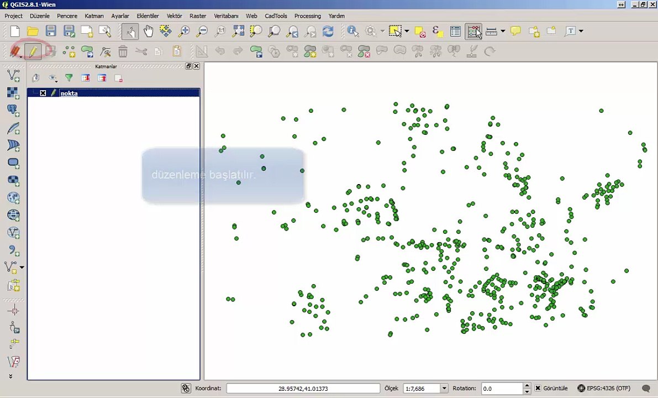The height and width of the screenshot is (398, 658).
Task: Open measure tool dropdown arrow
Action: point(503,31)
